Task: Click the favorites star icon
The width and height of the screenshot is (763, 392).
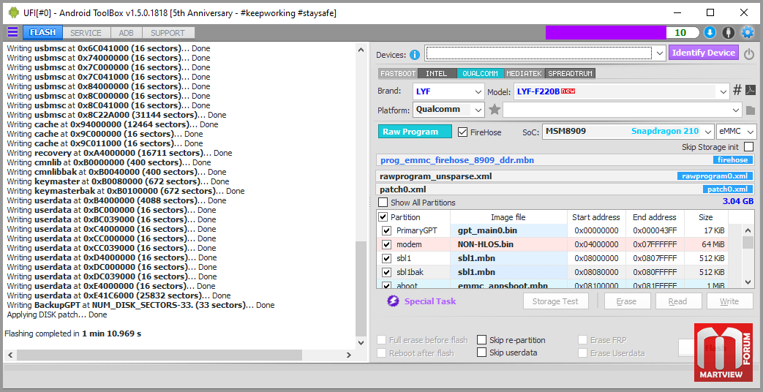Action: (x=495, y=110)
